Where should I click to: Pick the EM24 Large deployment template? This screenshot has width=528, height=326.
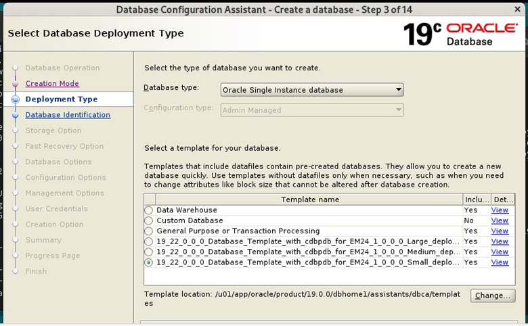pos(149,241)
